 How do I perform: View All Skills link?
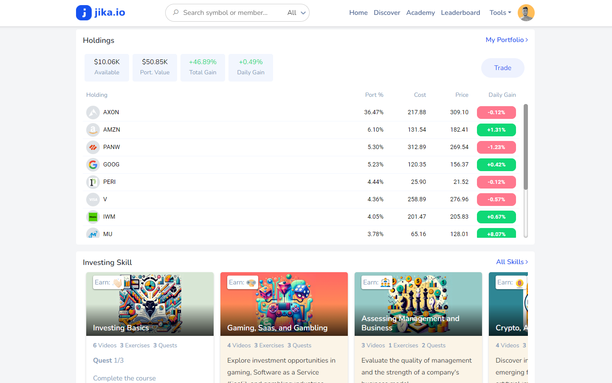(512, 262)
